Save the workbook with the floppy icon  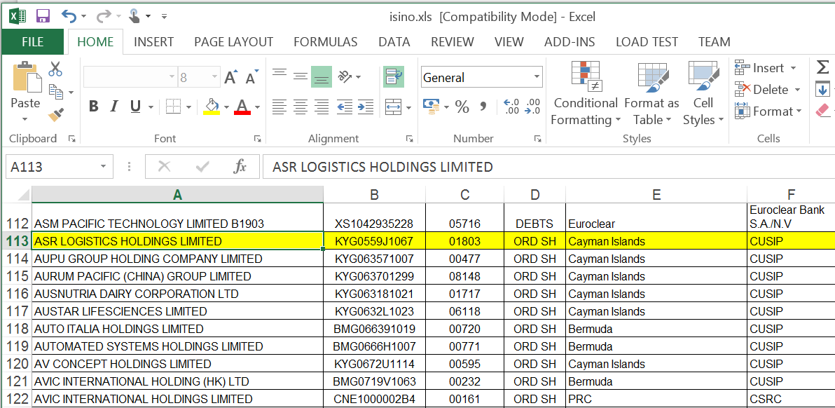point(43,16)
